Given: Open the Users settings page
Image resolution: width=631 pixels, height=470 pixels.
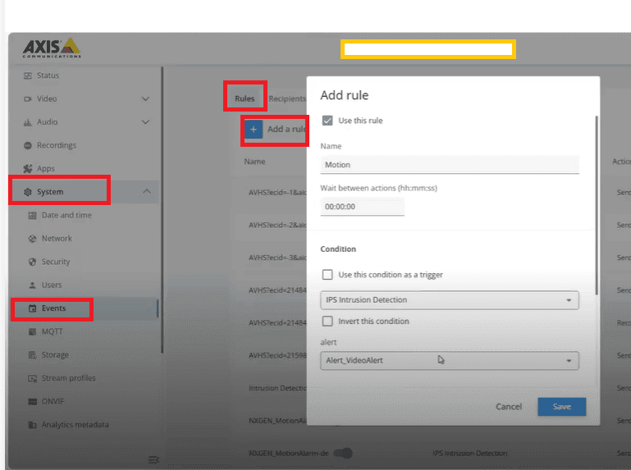Looking at the screenshot, I should click(52, 285).
